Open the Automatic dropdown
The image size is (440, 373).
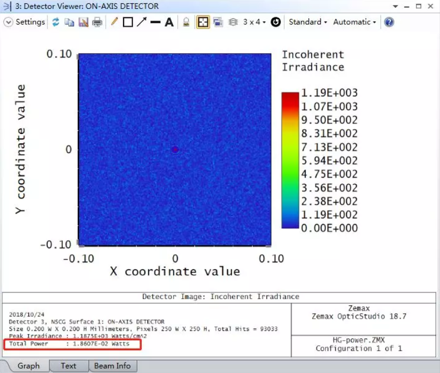354,22
